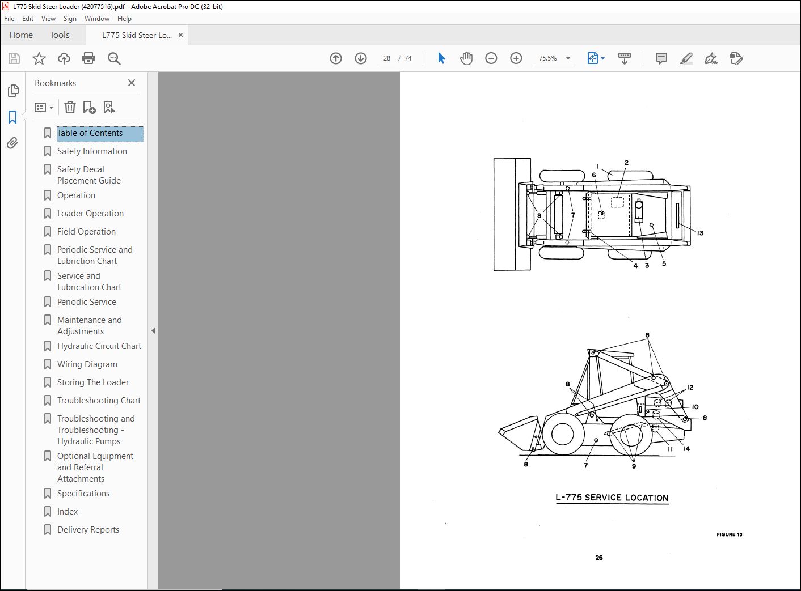Viewport: 801px width, 591px height.
Task: Switch to the Home tab
Action: [21, 35]
